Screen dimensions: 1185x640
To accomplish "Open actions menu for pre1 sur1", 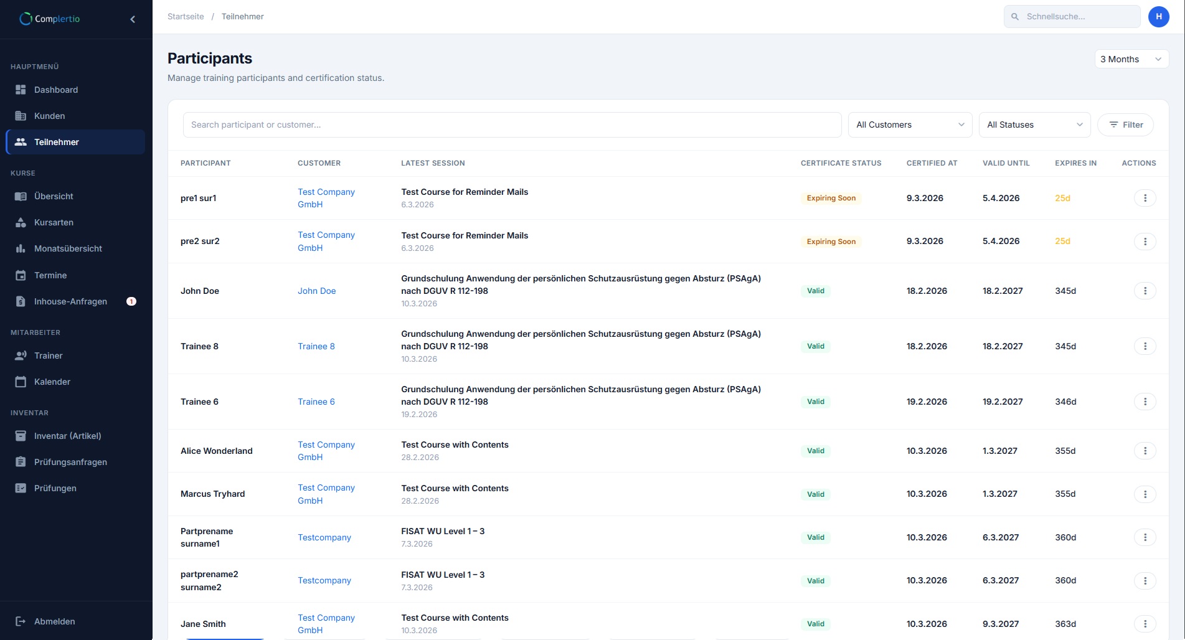I will pyautogui.click(x=1145, y=198).
